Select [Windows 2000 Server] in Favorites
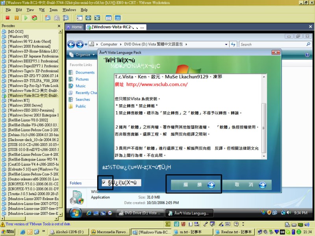Viewport: 315px width, 236px height. click(25, 105)
